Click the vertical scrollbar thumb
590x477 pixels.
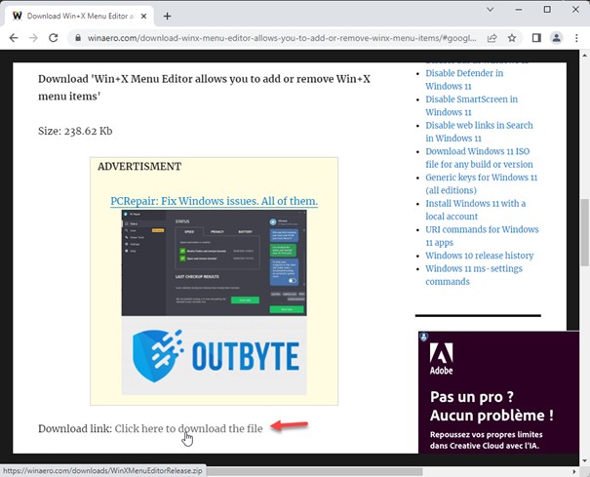(584, 232)
